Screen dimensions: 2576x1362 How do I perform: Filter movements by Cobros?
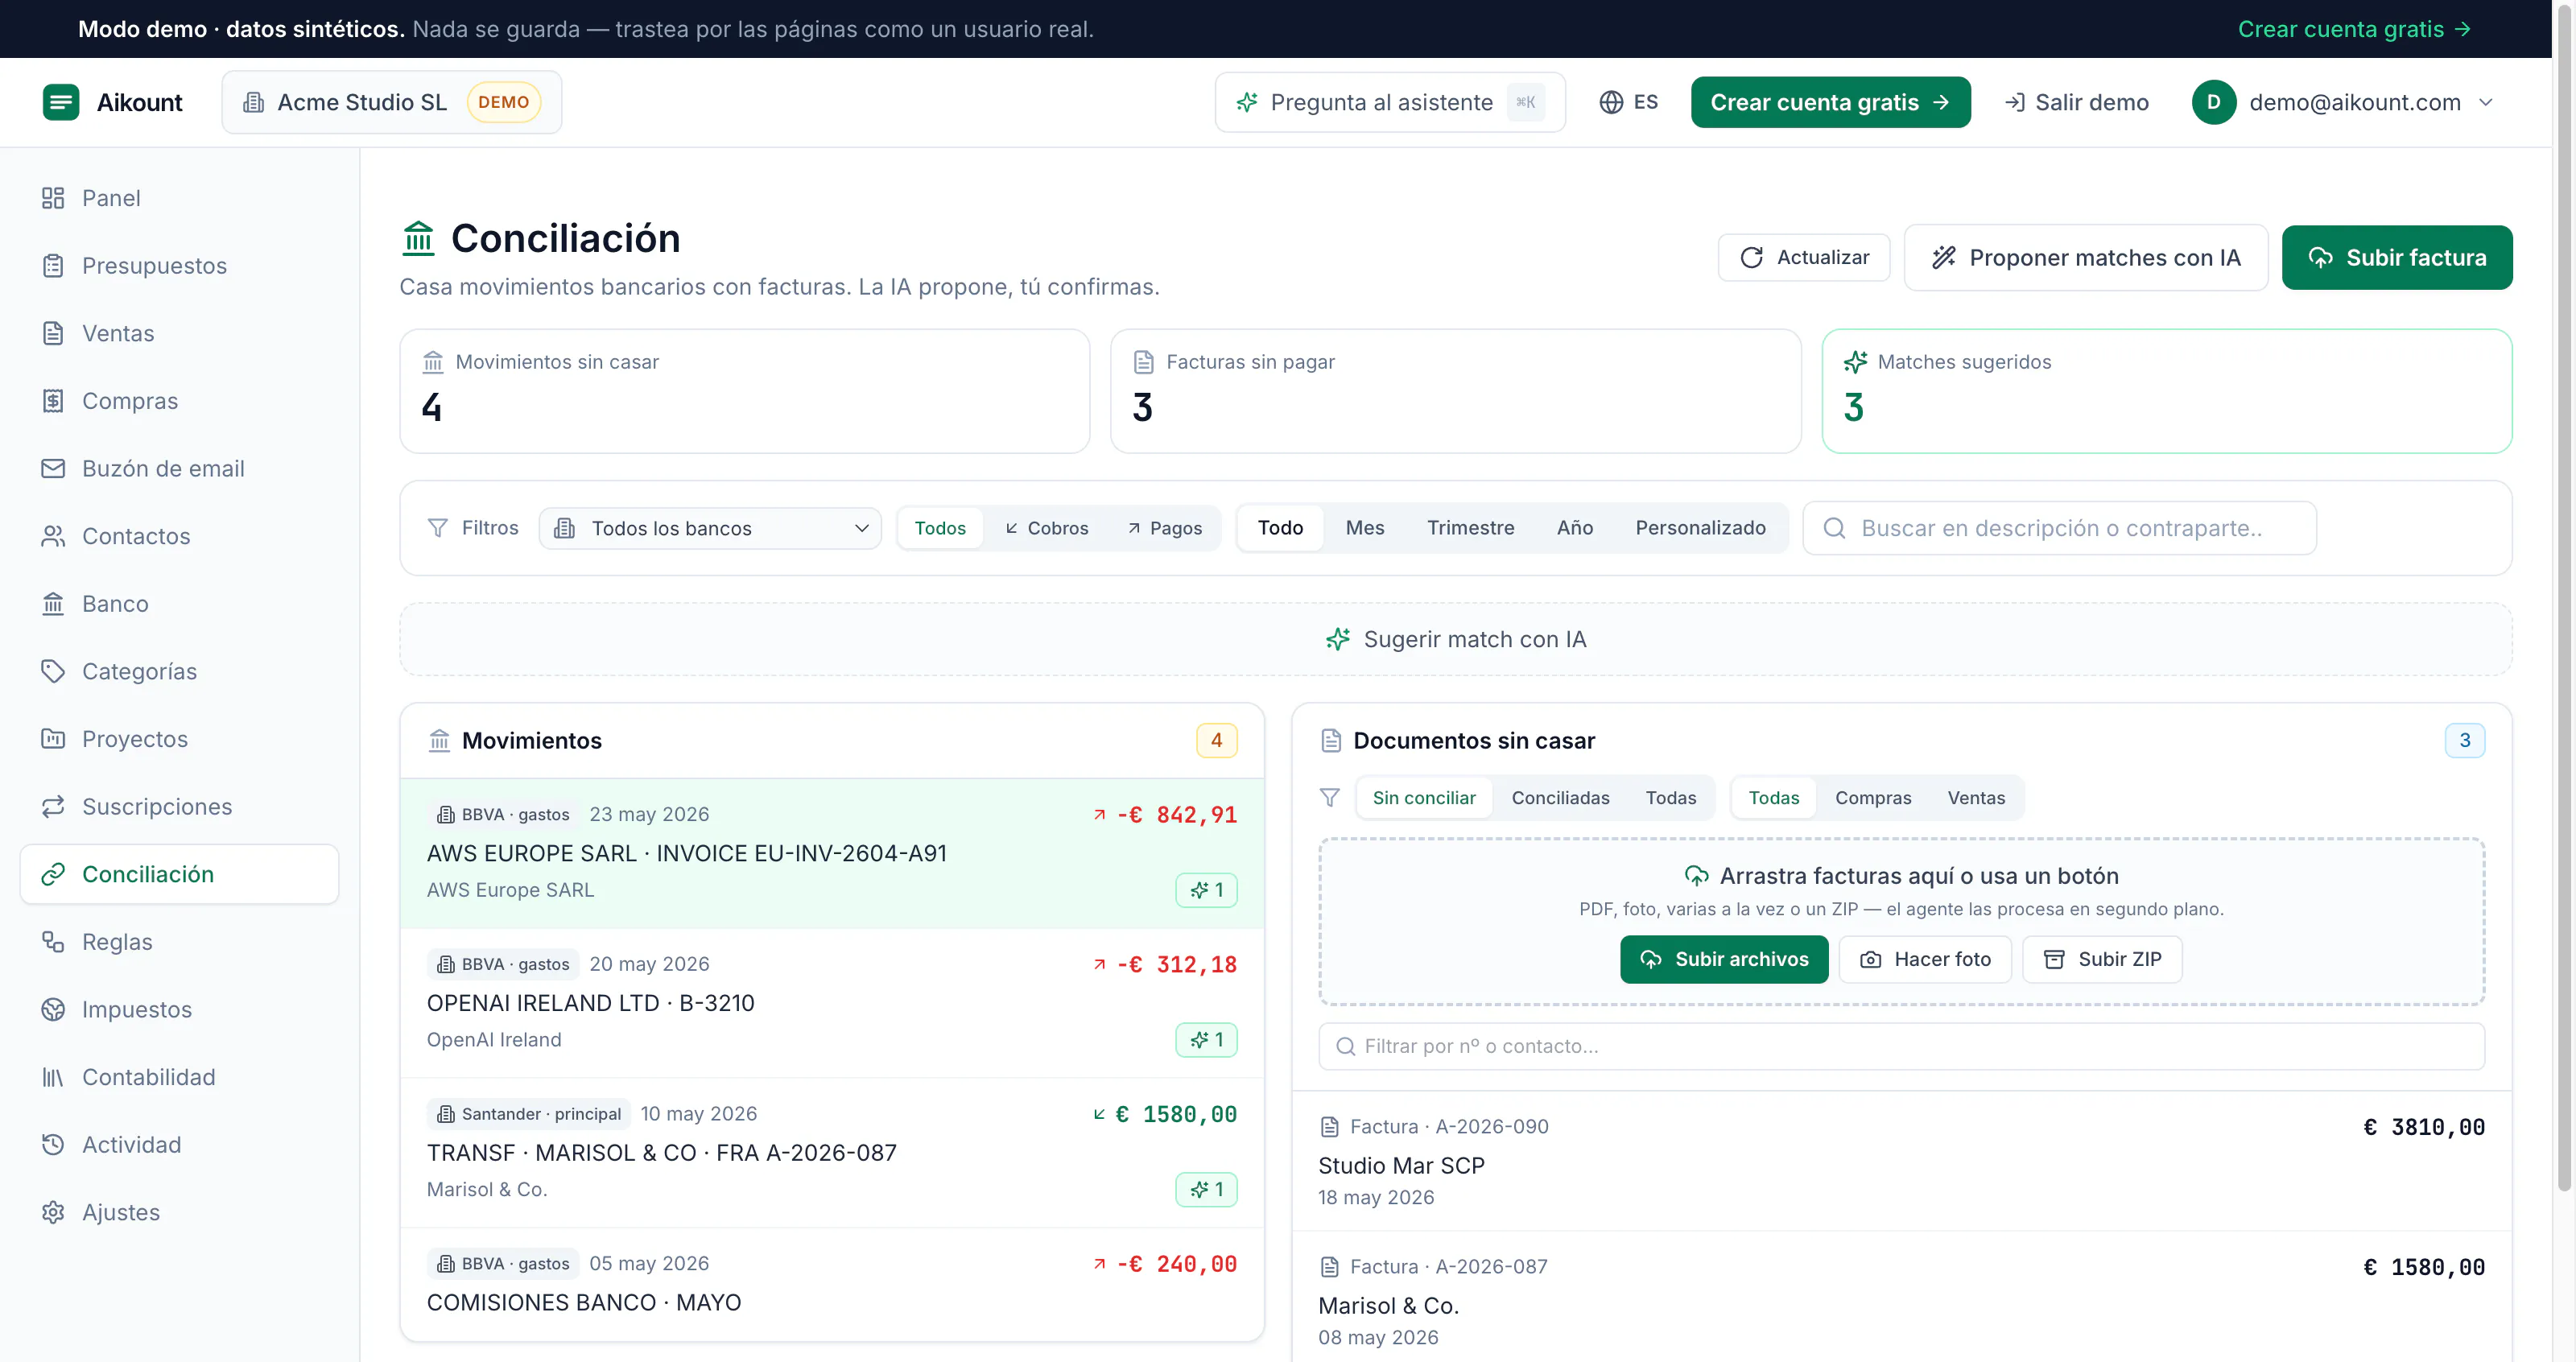(x=1046, y=528)
